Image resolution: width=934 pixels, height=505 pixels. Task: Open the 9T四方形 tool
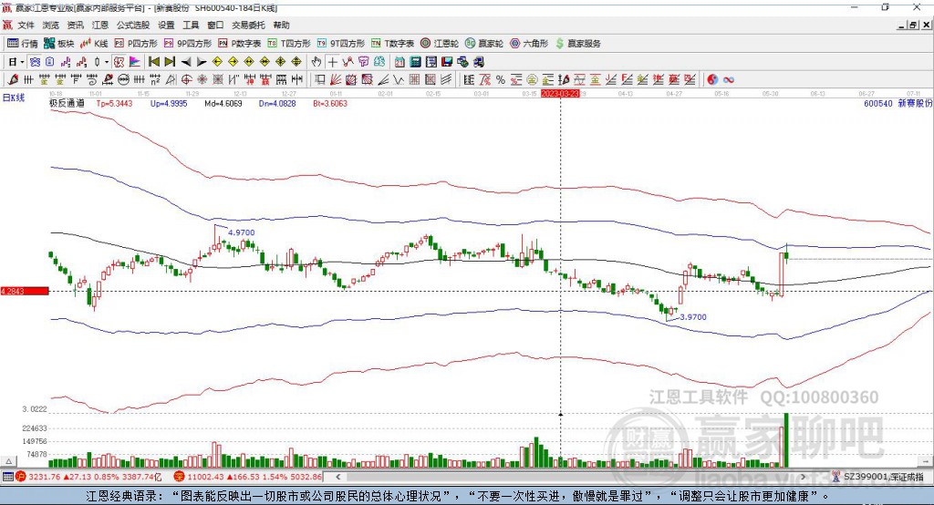pos(341,44)
